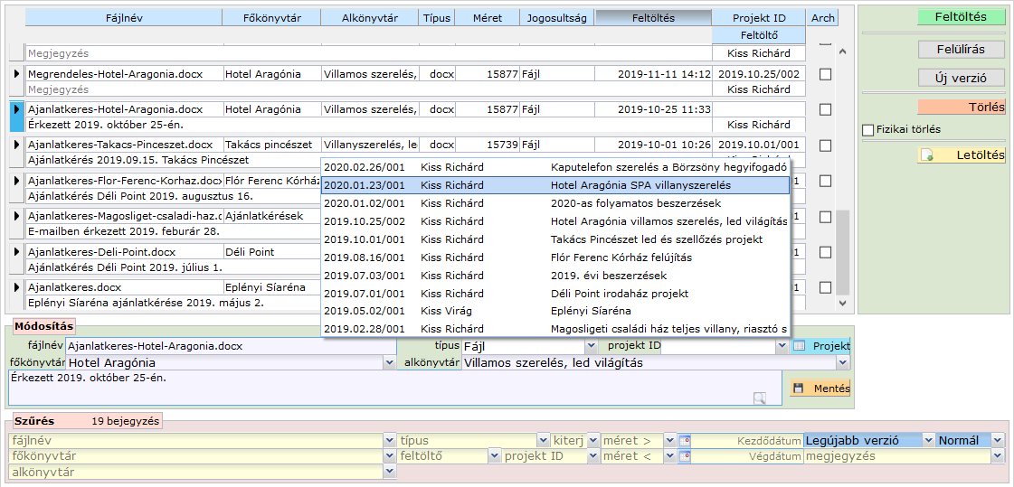Open the Kezdődátum calendar picker icon
This screenshot has width=1014, height=487.
click(685, 441)
